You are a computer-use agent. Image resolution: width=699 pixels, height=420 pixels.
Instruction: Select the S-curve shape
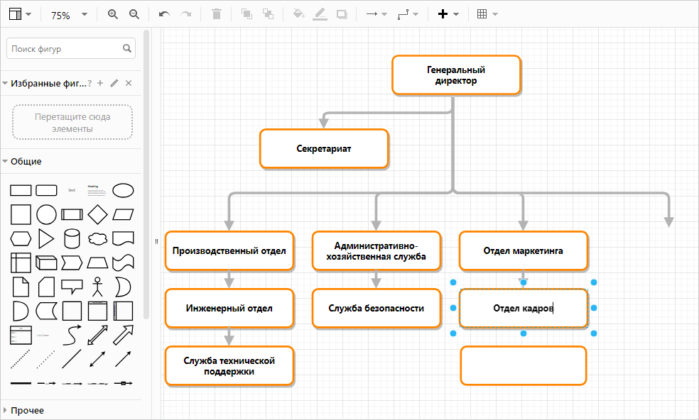(x=72, y=336)
